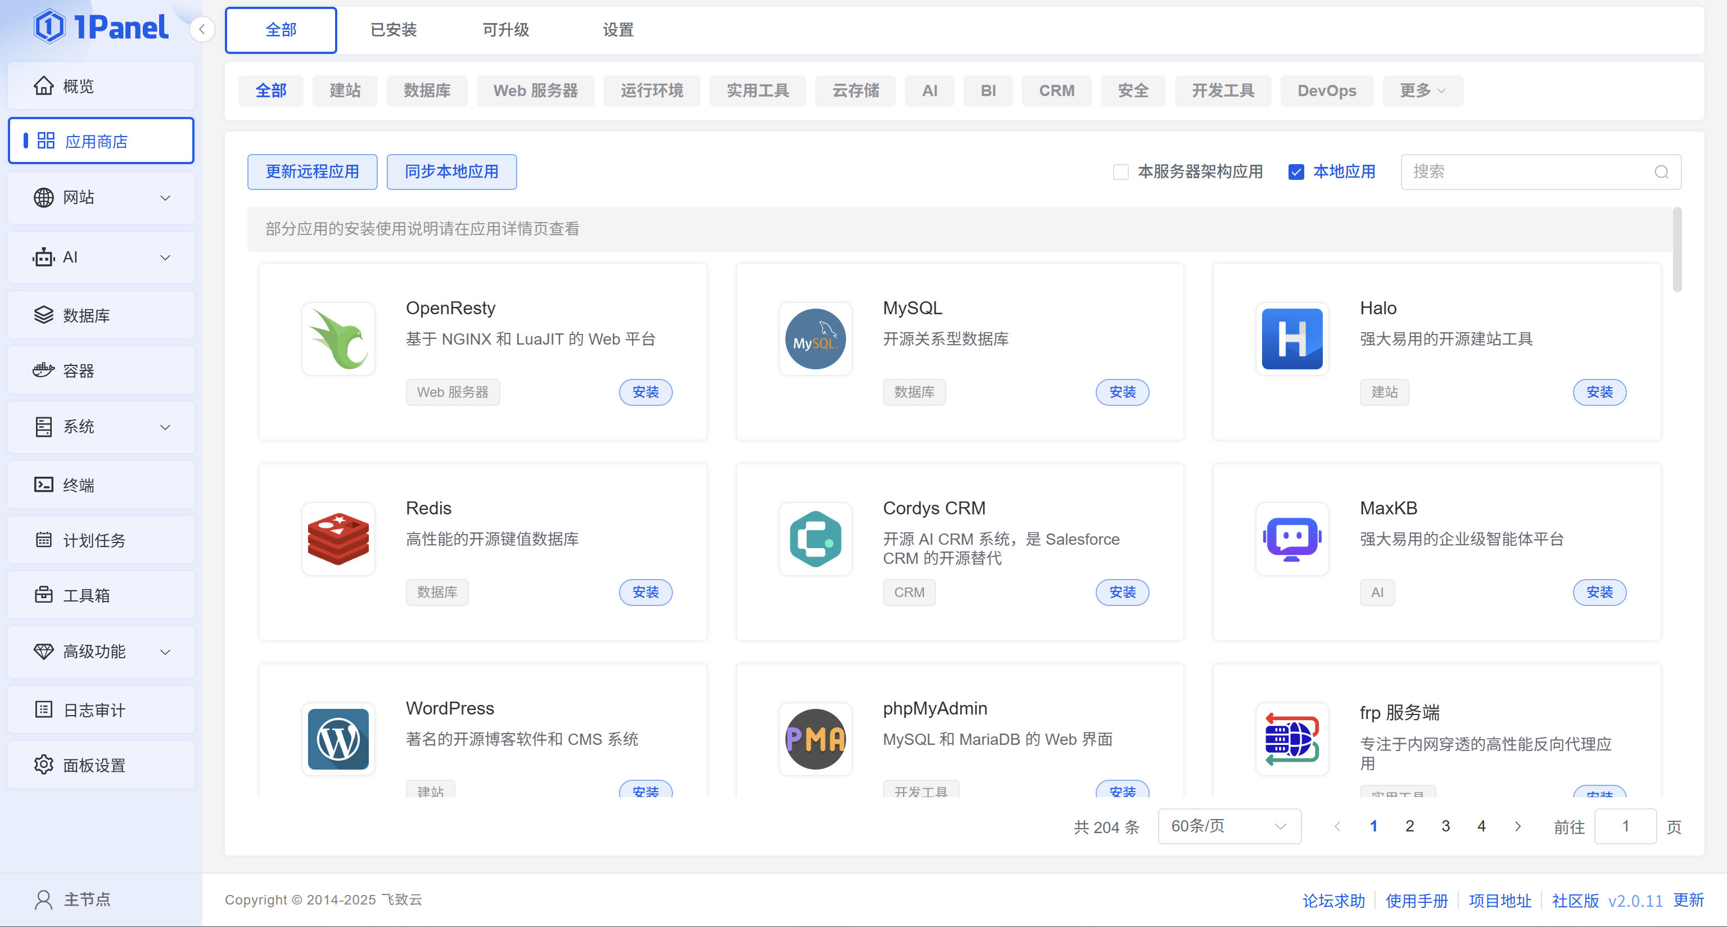The image size is (1727, 927).
Task: Open the MySQL app logo
Action: pos(815,338)
